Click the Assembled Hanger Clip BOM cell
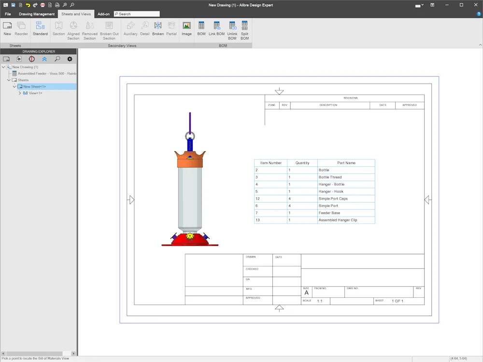This screenshot has height=362, width=483. [346, 220]
